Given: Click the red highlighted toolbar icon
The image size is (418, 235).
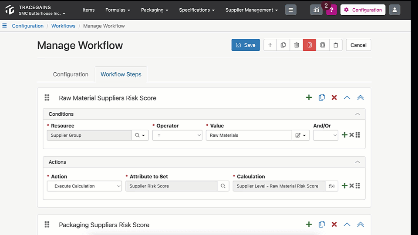Looking at the screenshot, I should (x=310, y=45).
